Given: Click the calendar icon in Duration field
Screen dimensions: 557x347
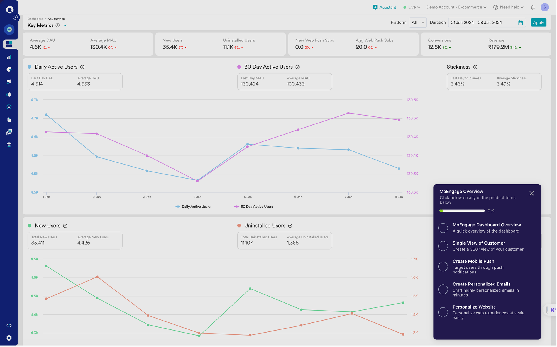Looking at the screenshot, I should (x=521, y=23).
